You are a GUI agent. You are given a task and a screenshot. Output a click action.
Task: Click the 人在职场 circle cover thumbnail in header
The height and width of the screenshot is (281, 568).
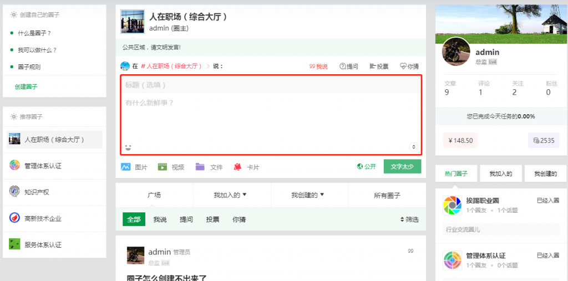point(133,22)
